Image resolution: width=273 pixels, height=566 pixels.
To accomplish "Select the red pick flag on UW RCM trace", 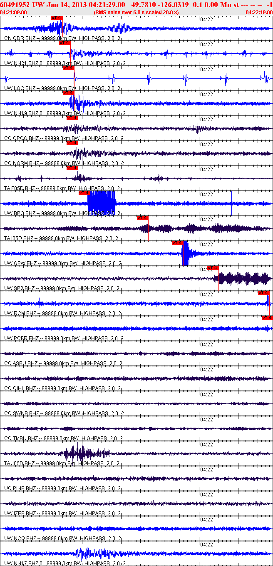I will point(263,293).
